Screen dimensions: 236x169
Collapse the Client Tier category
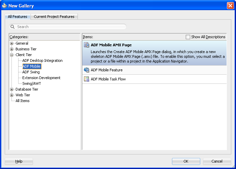11,55
